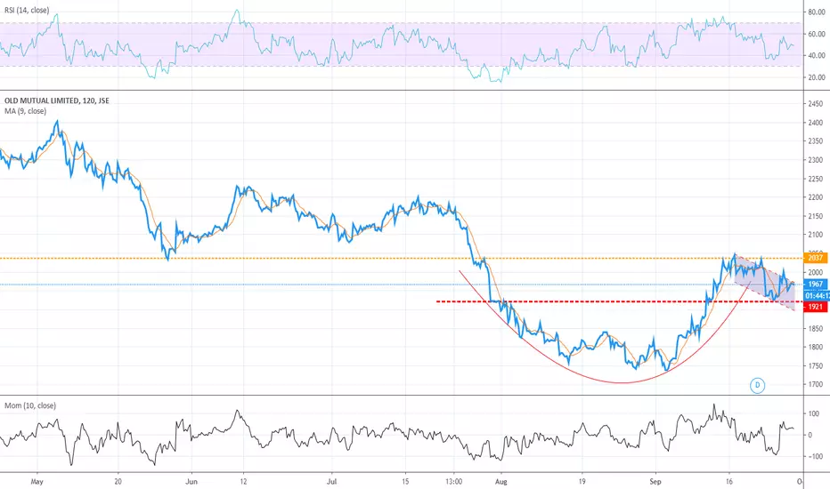The width and height of the screenshot is (830, 489).
Task: Click the 1700 price axis value
Action: [816, 384]
